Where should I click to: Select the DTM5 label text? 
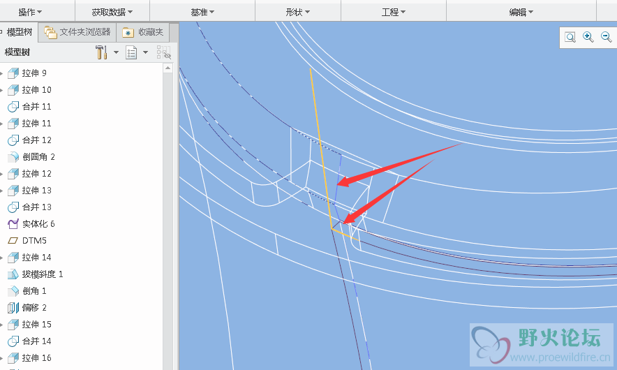(x=34, y=240)
